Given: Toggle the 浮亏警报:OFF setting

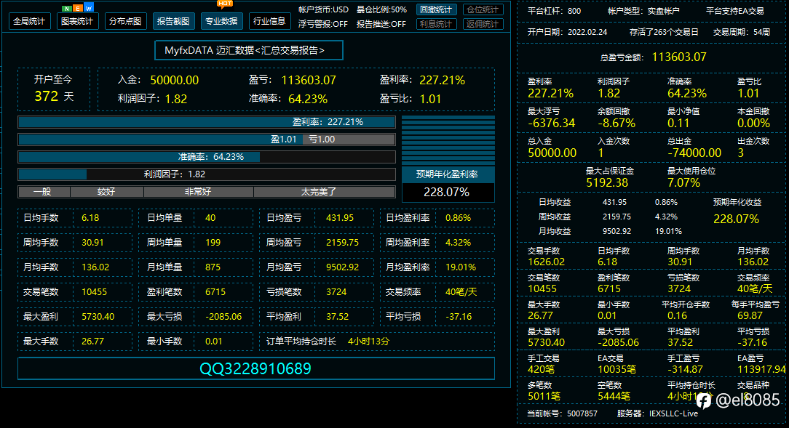Looking at the screenshot, I should 322,24.
